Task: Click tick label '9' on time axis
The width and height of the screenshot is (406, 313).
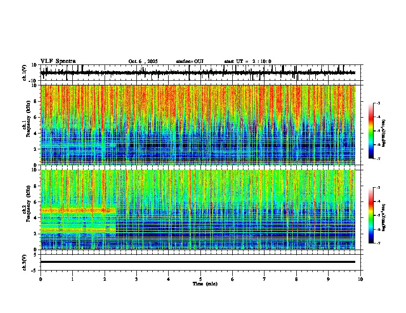Action: (x=328, y=279)
